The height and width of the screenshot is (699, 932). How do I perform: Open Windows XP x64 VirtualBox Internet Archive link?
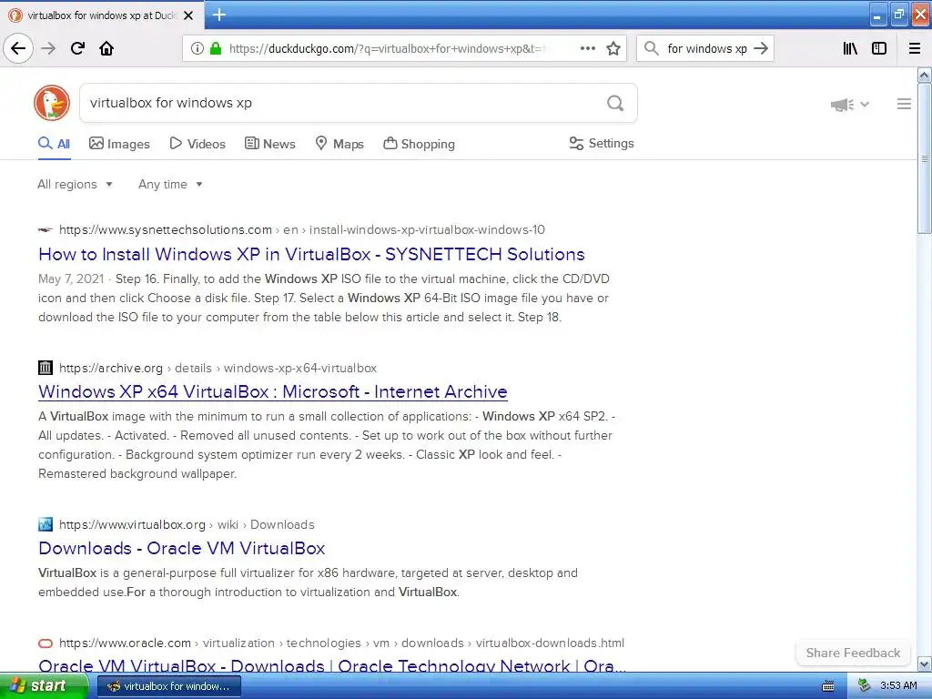click(x=273, y=391)
